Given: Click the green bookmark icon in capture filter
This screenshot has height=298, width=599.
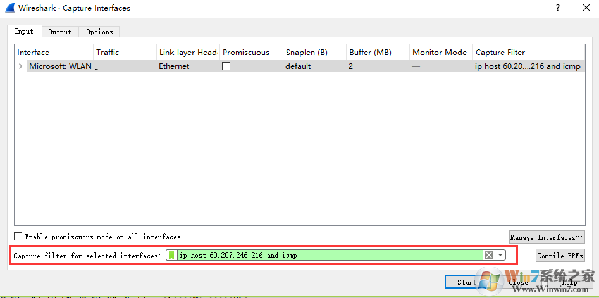Looking at the screenshot, I should [171, 255].
